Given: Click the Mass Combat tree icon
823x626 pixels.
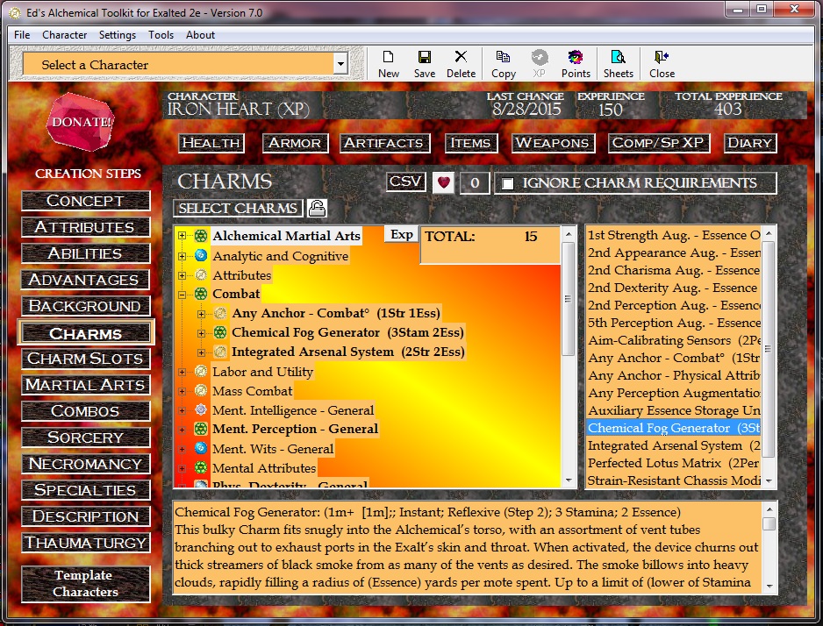Looking at the screenshot, I should (x=201, y=391).
